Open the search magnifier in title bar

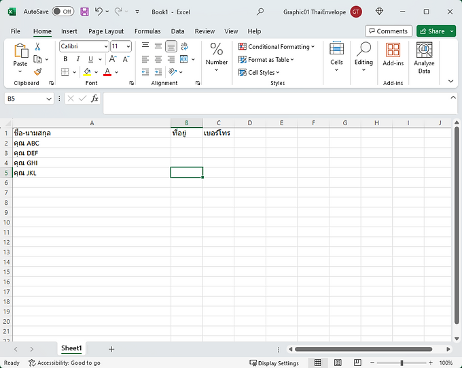coord(260,12)
